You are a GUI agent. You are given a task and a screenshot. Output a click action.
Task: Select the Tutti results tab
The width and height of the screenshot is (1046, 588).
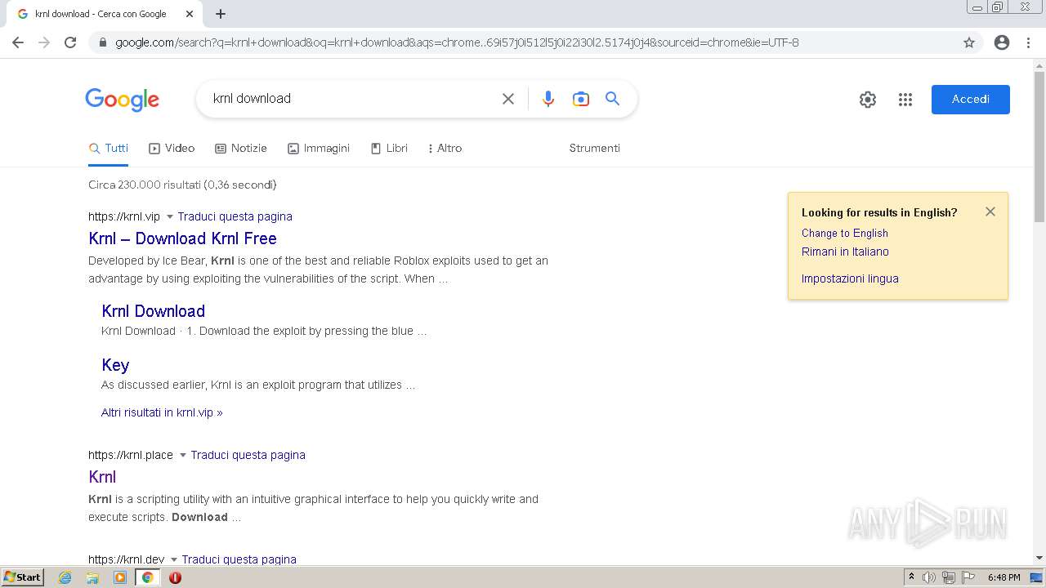(109, 148)
